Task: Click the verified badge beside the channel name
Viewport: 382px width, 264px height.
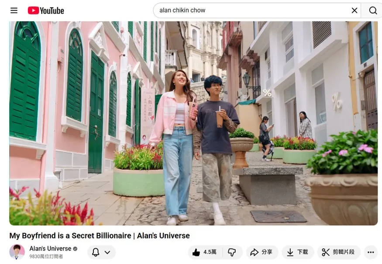Action: 75,249
